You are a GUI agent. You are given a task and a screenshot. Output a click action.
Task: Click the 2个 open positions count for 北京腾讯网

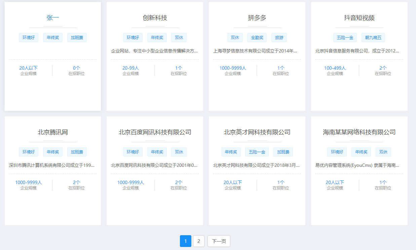77,182
